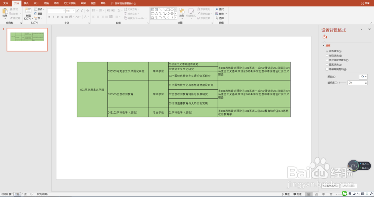Toggle 隐藏背景图形 (Hide background graphics) checkbox
Screen dimensions: 374x197
(x=327, y=70)
